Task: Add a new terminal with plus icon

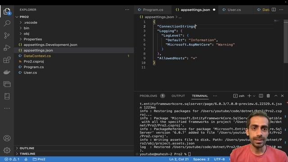Action: (249, 96)
